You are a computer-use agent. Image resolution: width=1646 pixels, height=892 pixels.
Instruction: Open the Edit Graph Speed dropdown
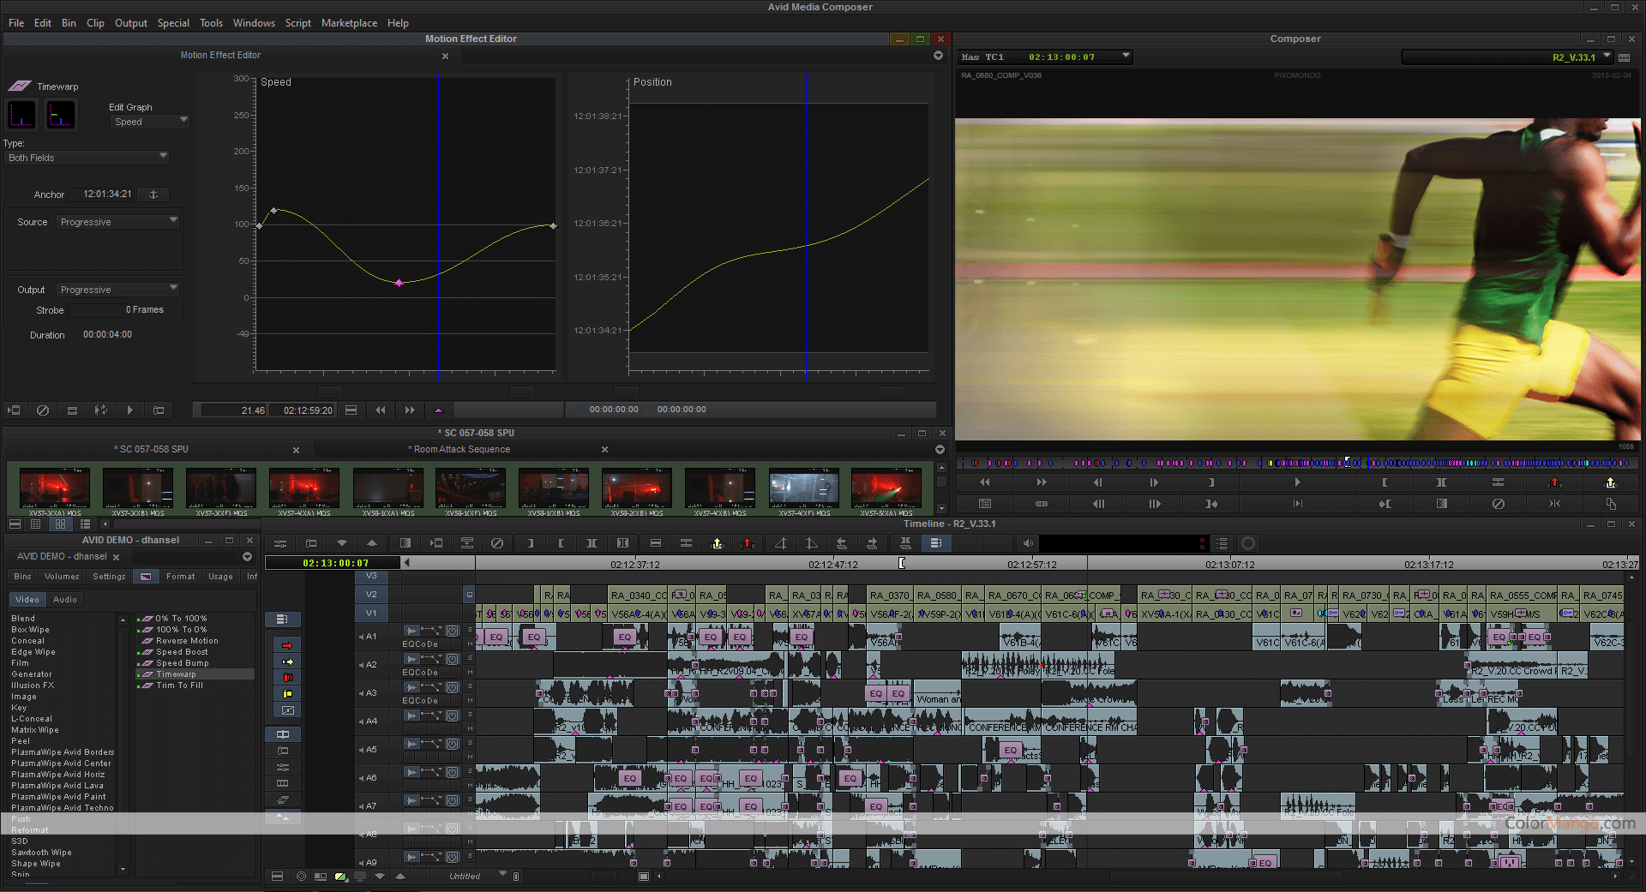point(150,122)
